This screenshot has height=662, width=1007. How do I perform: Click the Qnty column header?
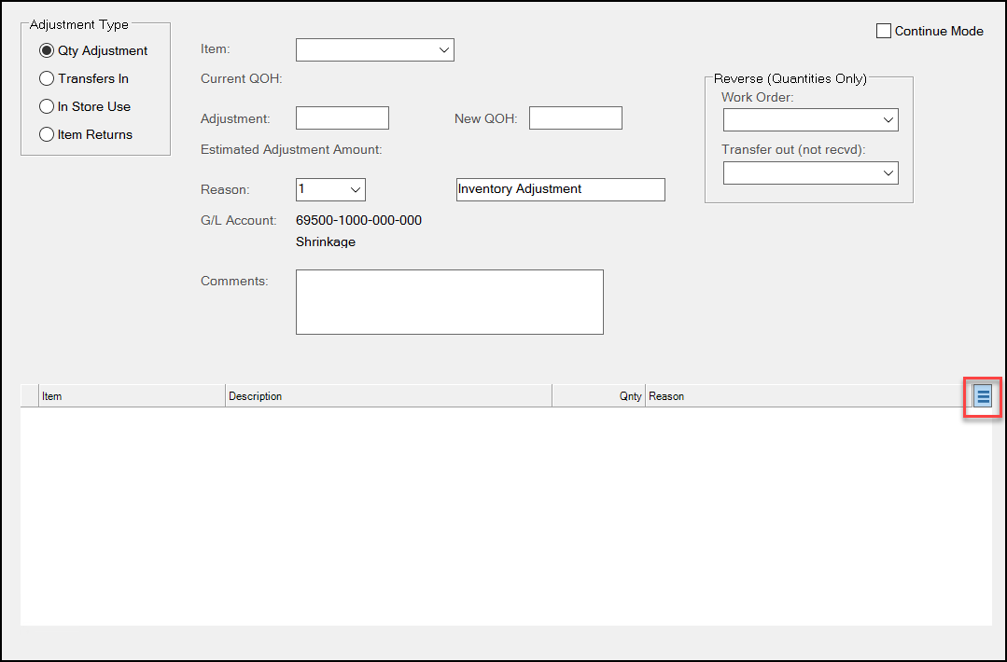[x=598, y=396]
